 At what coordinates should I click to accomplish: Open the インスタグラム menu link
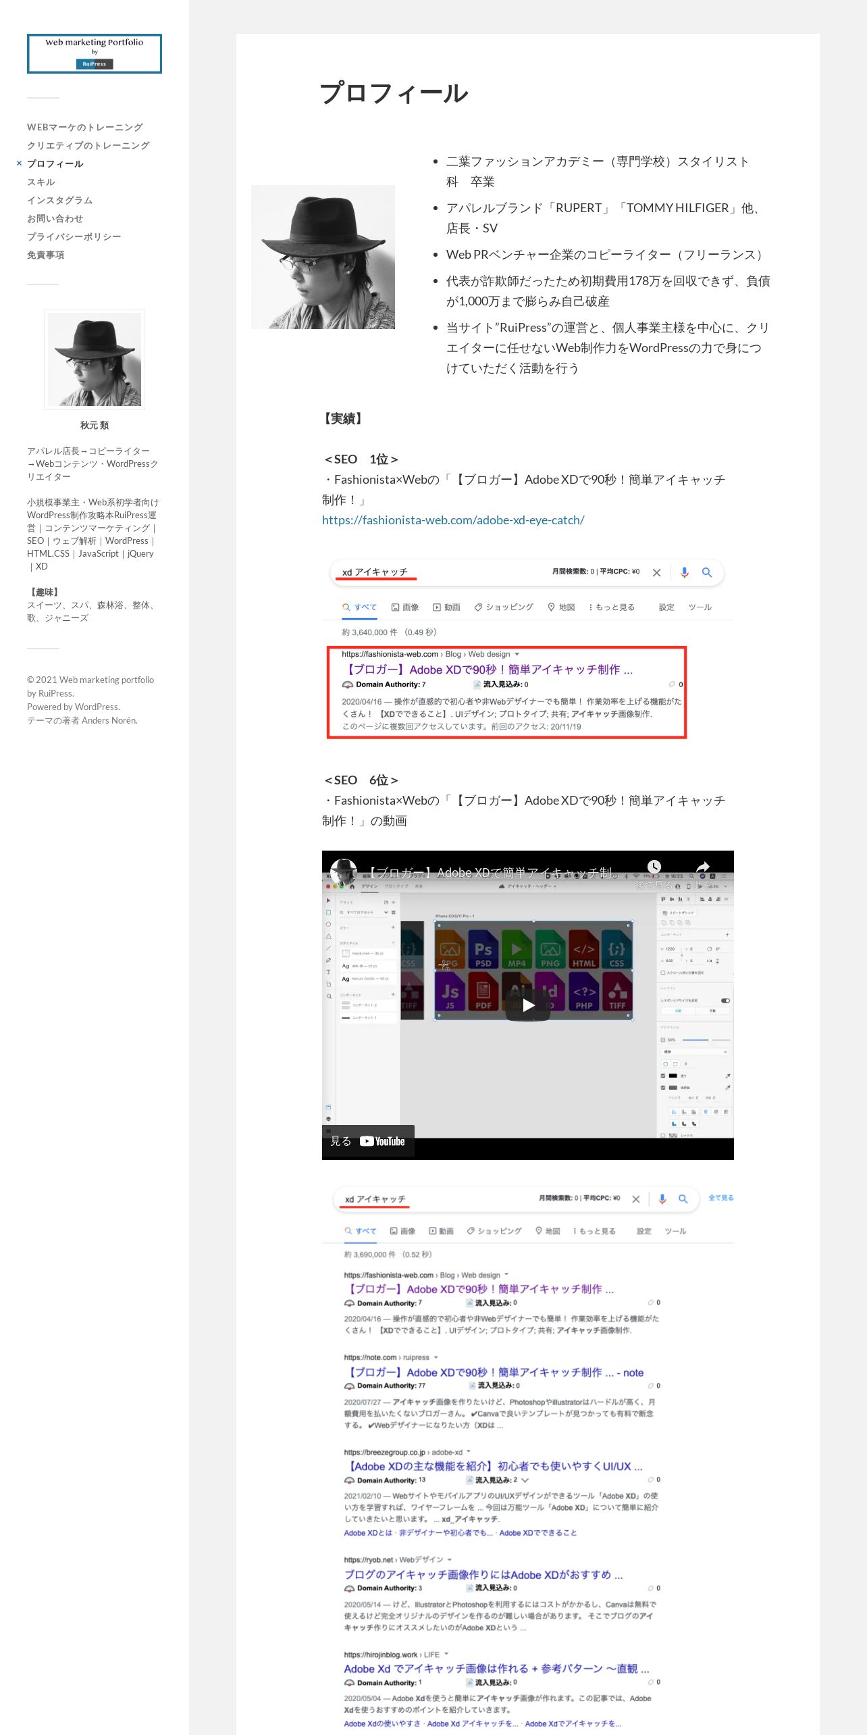tap(60, 200)
